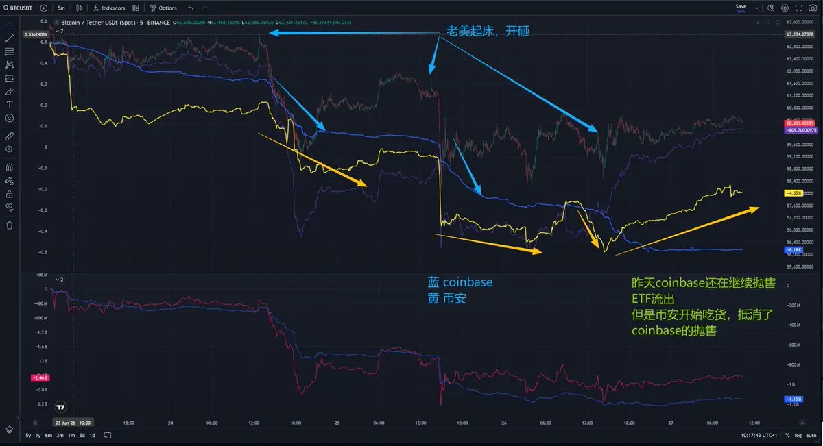Click the 0.53624036 left scale label

click(x=35, y=34)
